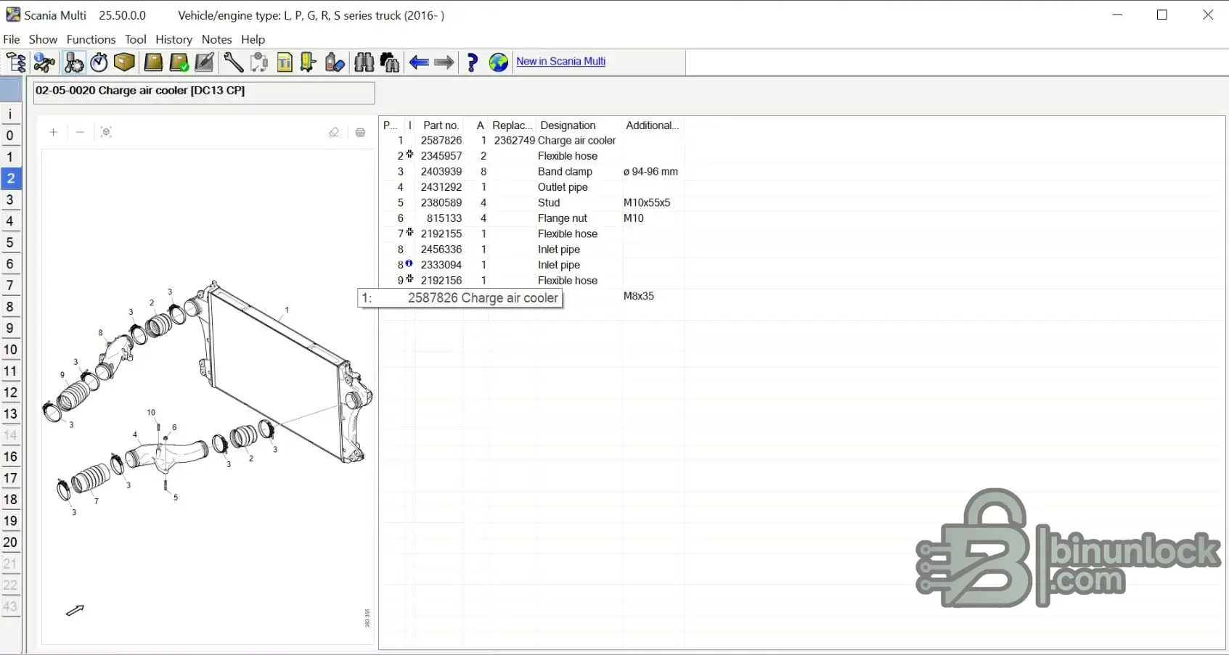
Task: Open the plain brown book icon
Action: [153, 62]
